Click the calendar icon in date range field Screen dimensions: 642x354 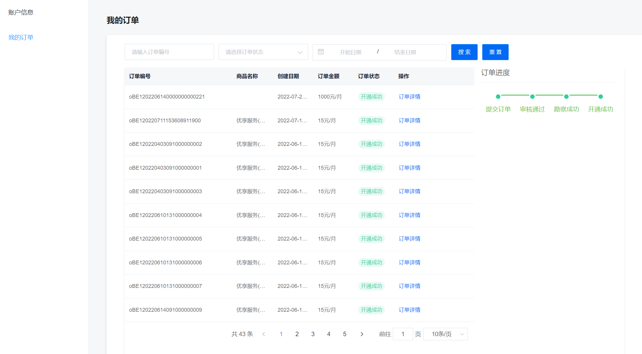(x=321, y=52)
